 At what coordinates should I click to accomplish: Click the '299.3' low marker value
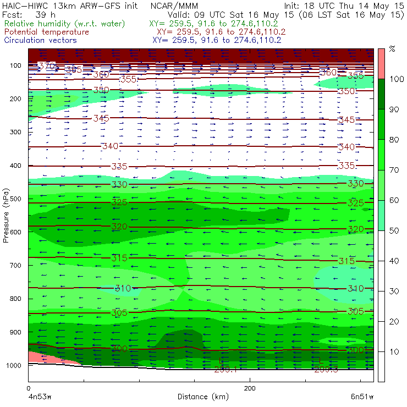(x=326, y=370)
